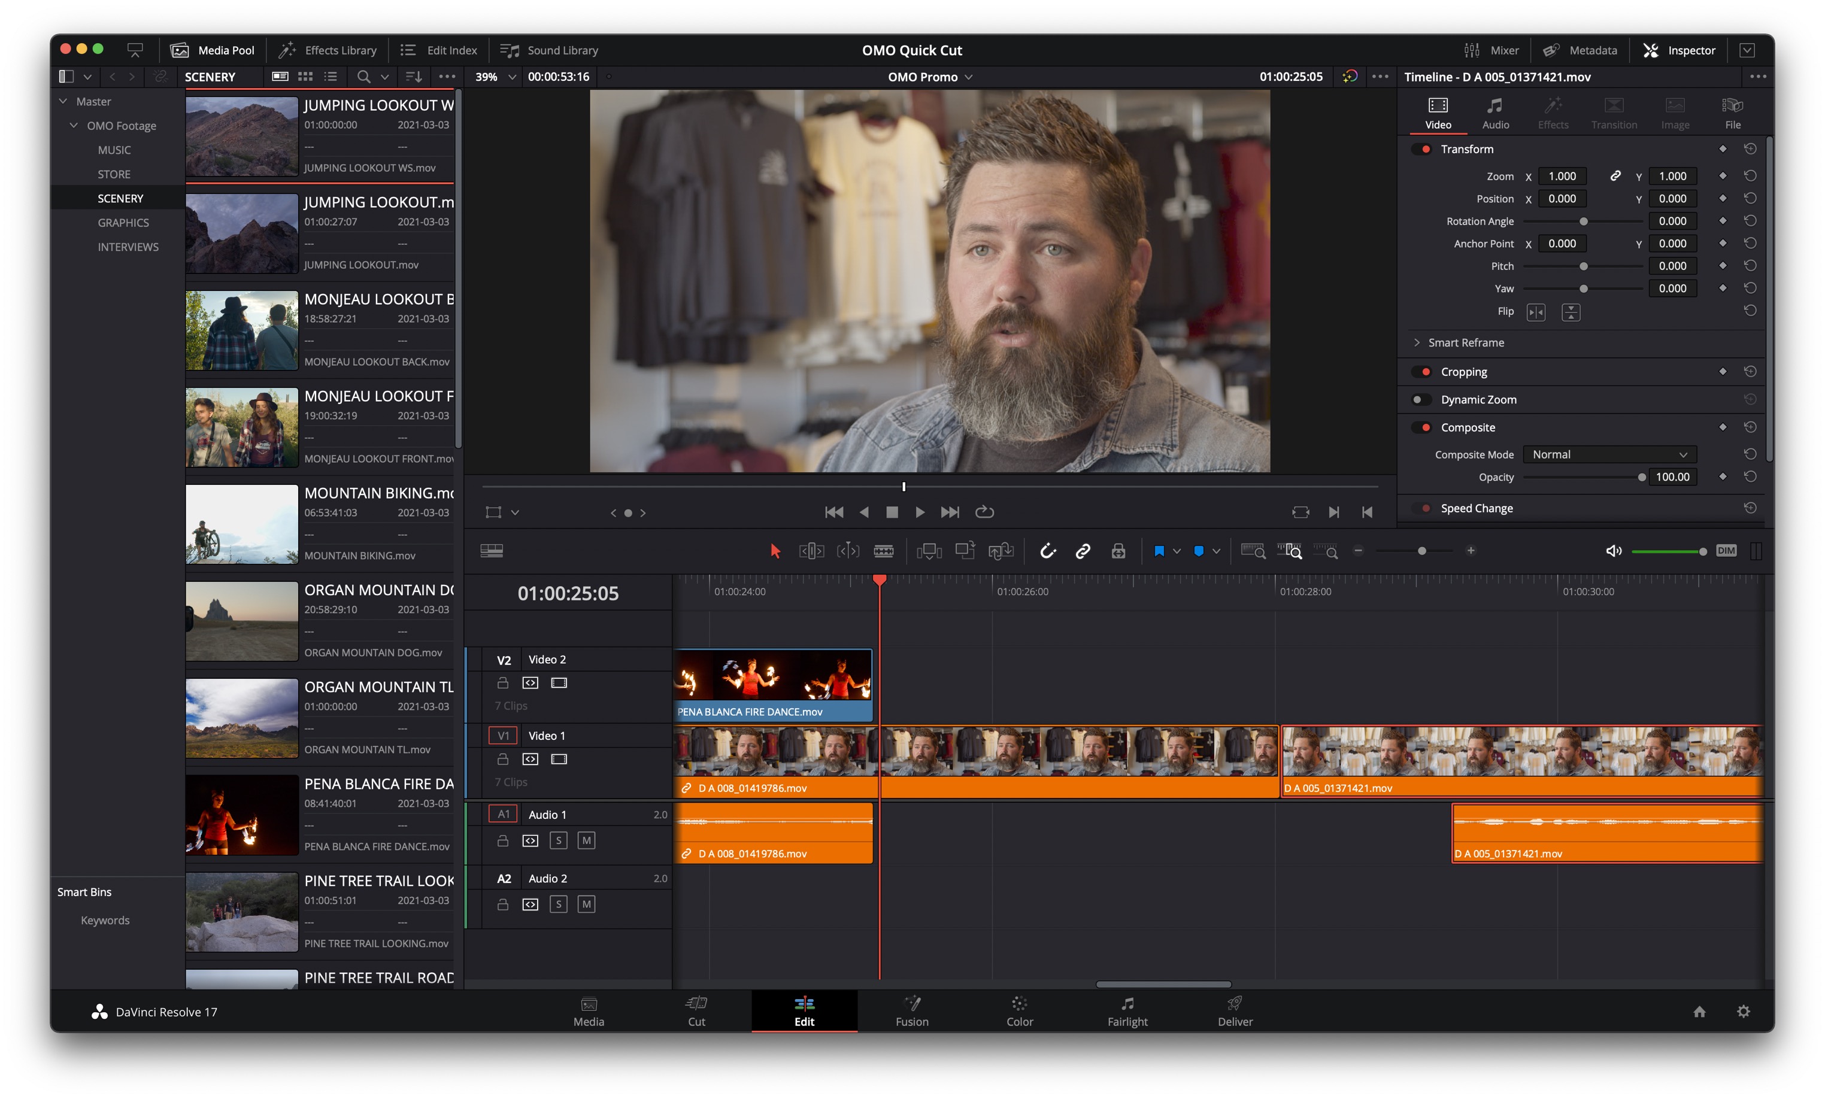Toggle the Loop playback icon
This screenshot has height=1099, width=1825.
pyautogui.click(x=984, y=512)
